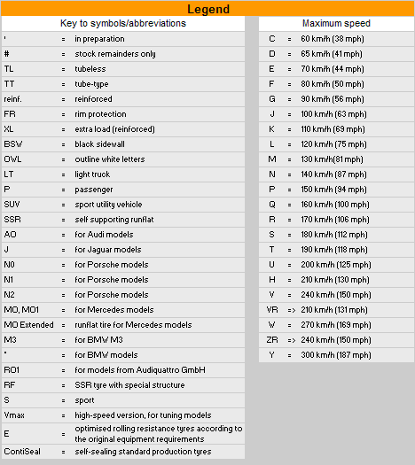
Task: Select the 'Key to symbols/abbreviations' heading
Action: click(123, 23)
